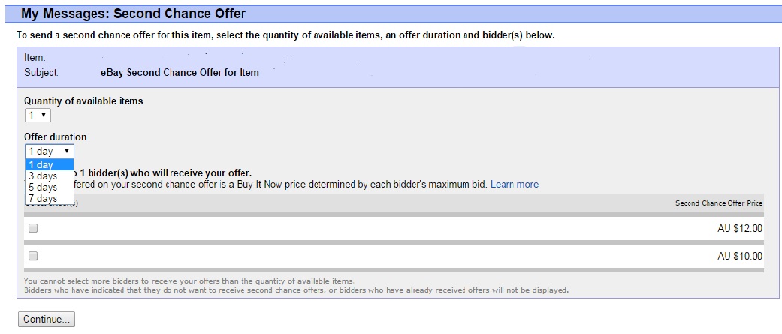Viewport: 782px width, 334px height.
Task: Click the "Offer duration" label
Action: [x=56, y=137]
